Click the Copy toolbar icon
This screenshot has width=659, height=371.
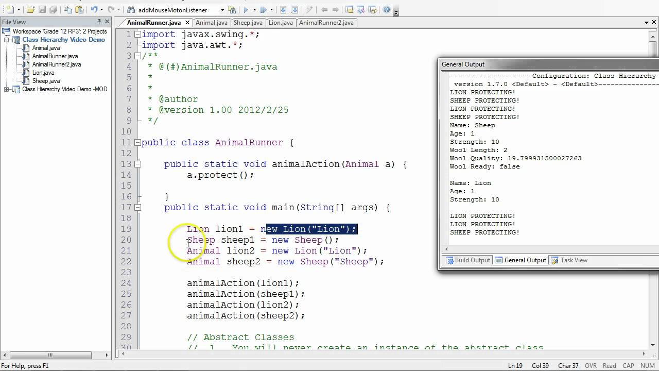click(x=68, y=10)
